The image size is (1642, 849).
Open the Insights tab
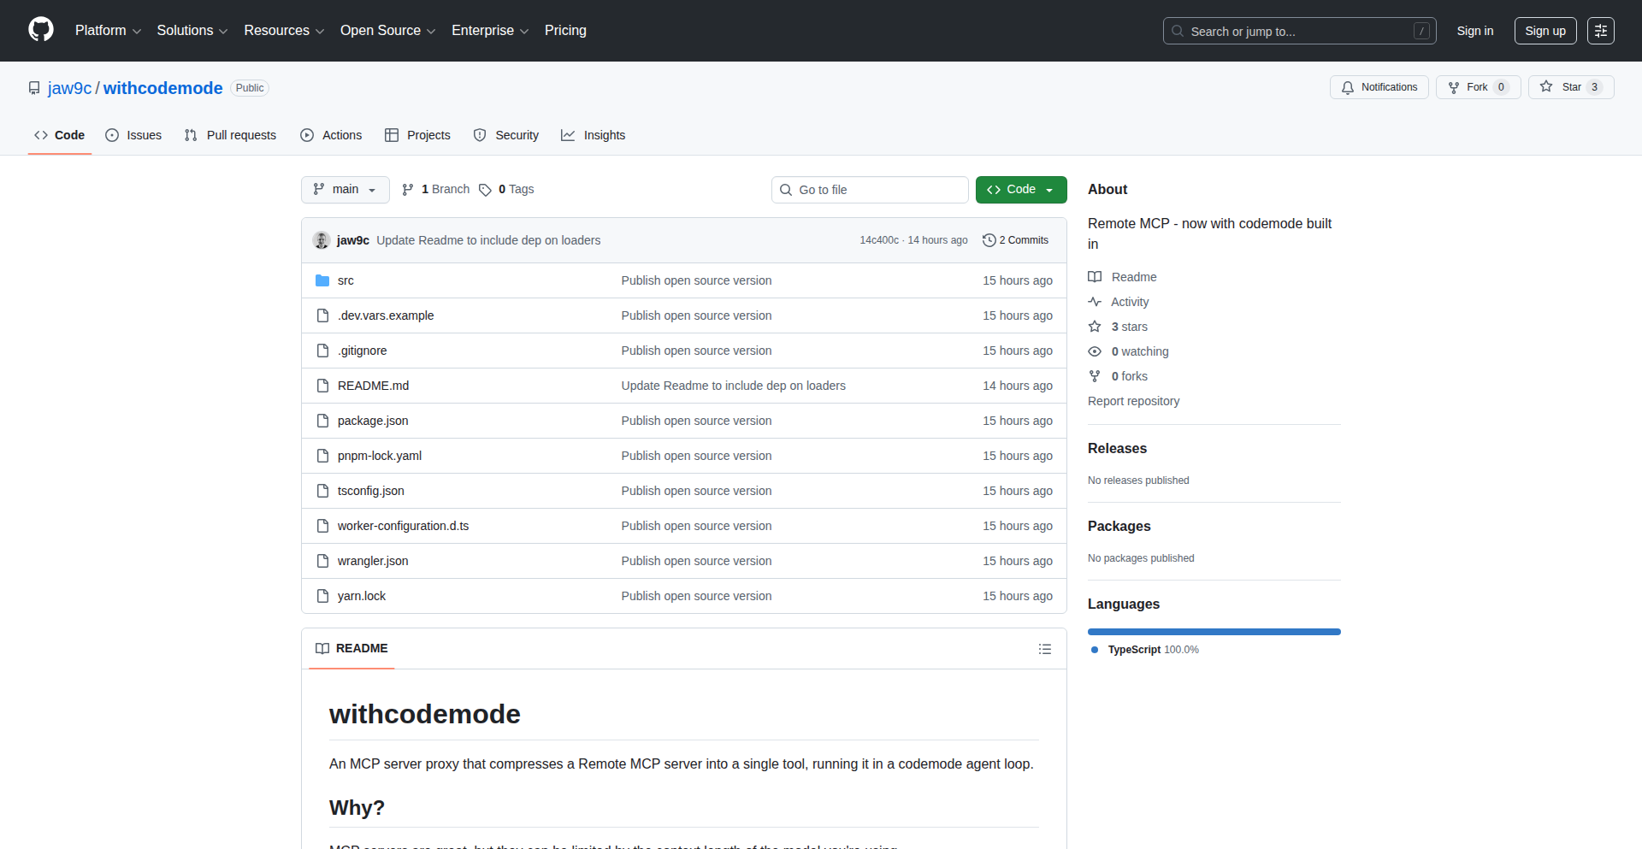point(594,135)
